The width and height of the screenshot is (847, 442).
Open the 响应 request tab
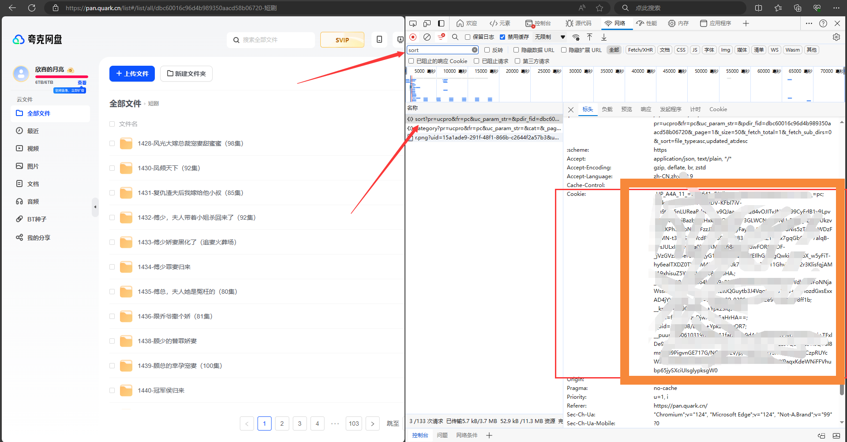point(646,109)
